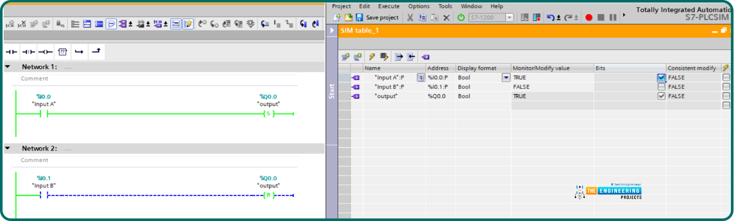
Task: Create a new project in PLCSIM
Action: pyautogui.click(x=337, y=17)
